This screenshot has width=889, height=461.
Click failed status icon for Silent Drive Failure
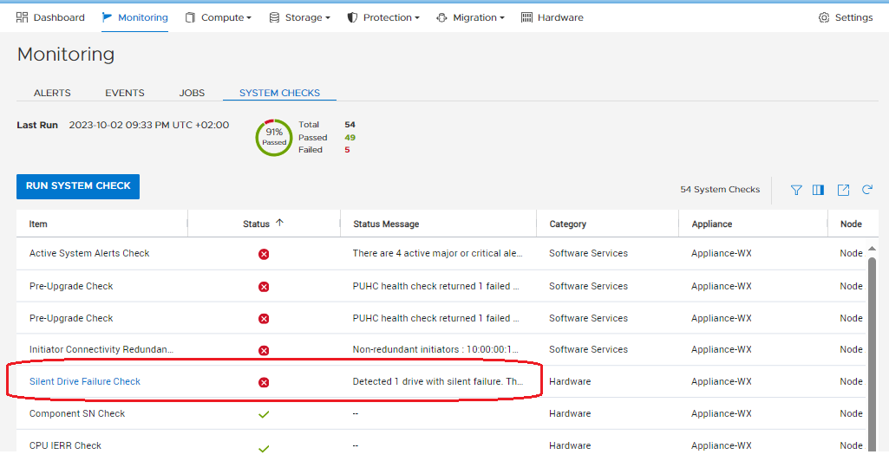(x=264, y=382)
